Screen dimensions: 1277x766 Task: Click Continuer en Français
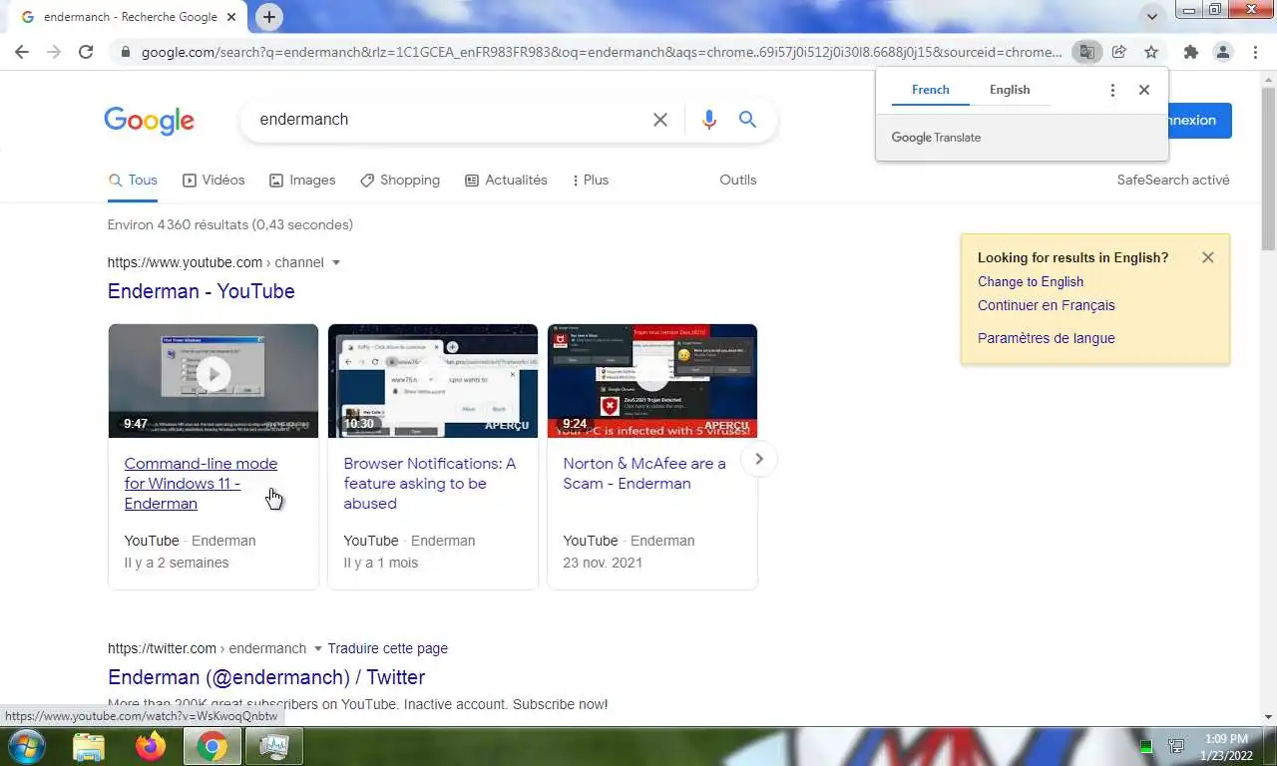pyautogui.click(x=1047, y=306)
